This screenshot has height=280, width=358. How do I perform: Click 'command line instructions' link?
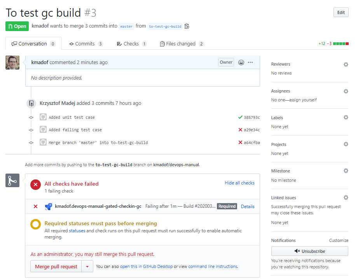(213, 266)
